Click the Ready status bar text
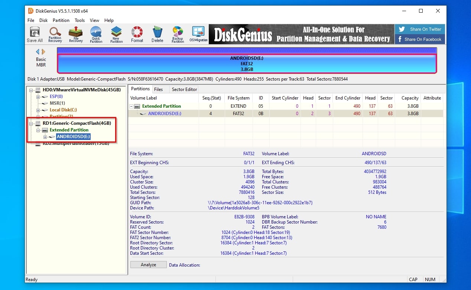This screenshot has width=471, height=290. pos(32,280)
